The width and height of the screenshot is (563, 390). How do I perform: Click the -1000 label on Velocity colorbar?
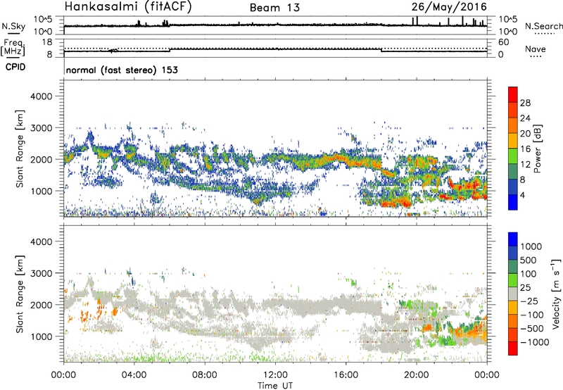coord(534,342)
